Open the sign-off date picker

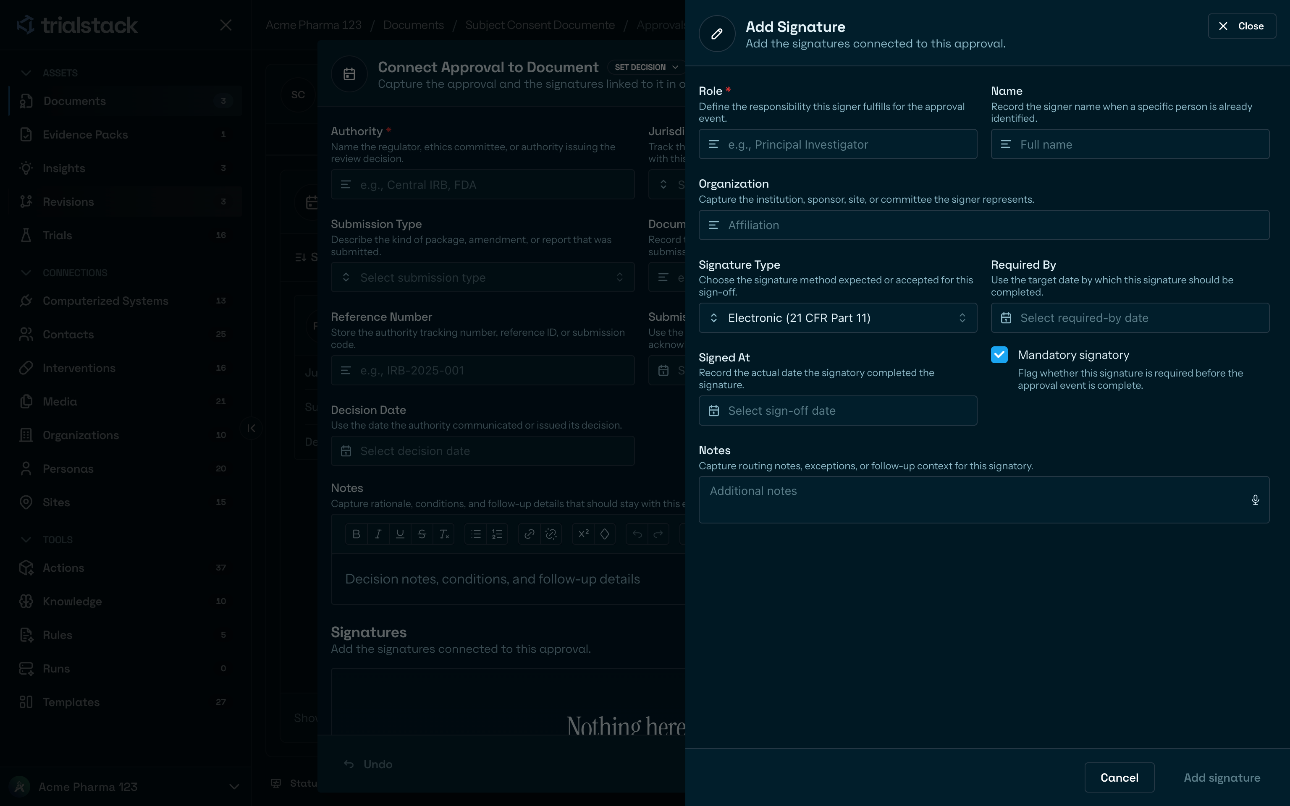coord(837,411)
